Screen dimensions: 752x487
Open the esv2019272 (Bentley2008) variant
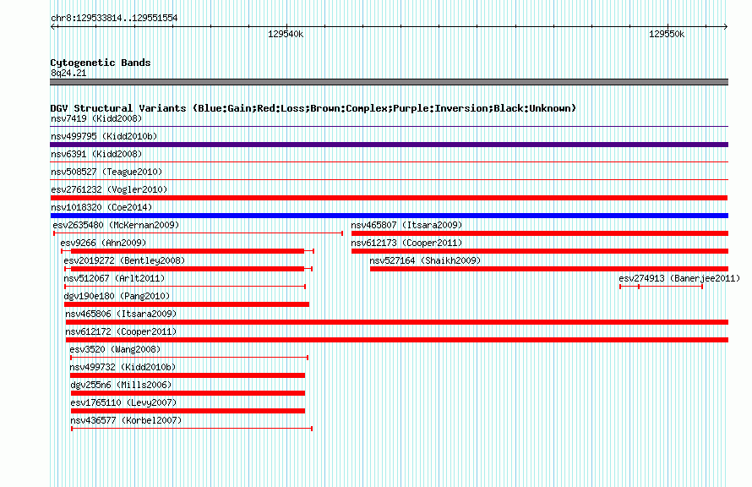click(124, 260)
